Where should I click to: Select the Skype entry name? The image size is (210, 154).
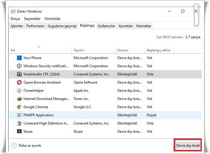pyautogui.click(x=28, y=131)
